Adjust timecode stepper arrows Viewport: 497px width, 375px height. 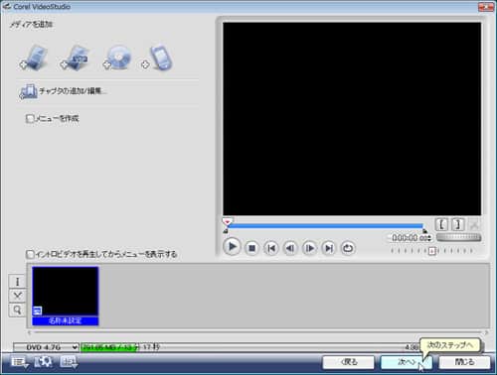[x=429, y=238]
